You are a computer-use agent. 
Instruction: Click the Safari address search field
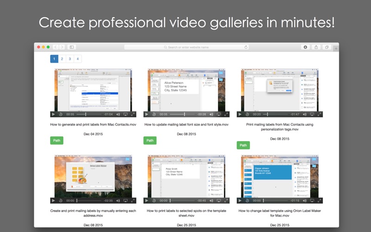coord(186,47)
